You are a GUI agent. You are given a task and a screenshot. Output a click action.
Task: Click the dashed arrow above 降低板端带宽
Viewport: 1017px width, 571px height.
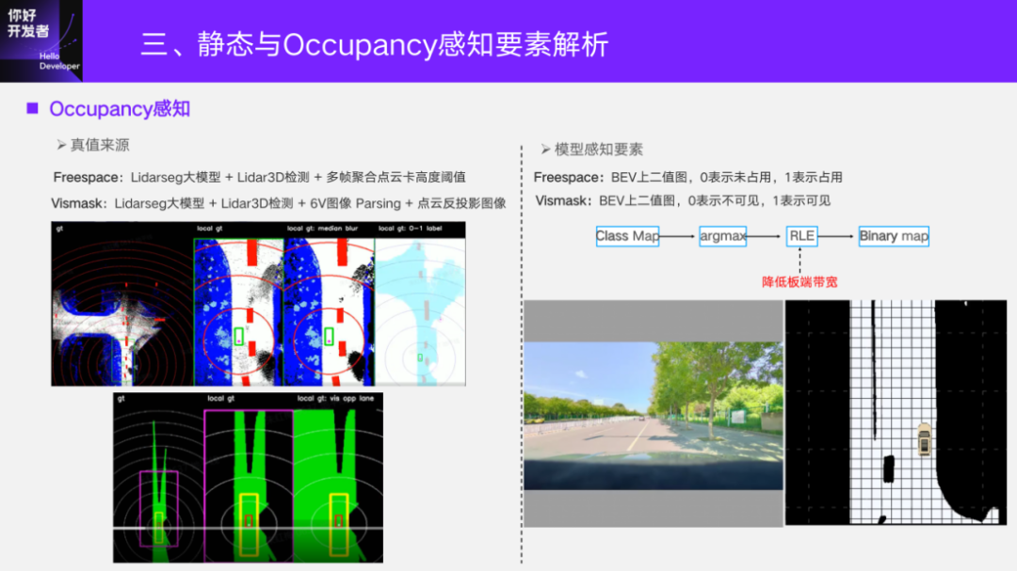point(799,262)
